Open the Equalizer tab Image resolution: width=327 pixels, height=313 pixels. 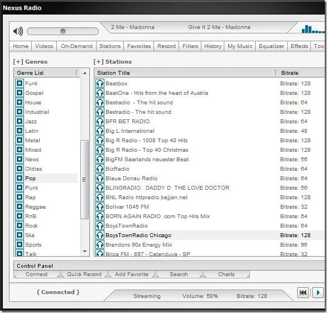(x=271, y=46)
